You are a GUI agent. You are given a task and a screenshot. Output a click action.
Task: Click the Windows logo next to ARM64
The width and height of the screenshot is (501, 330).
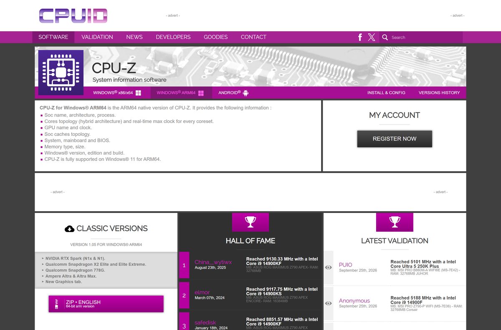coord(201,93)
